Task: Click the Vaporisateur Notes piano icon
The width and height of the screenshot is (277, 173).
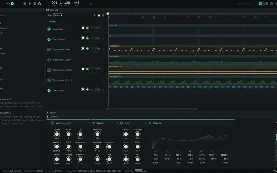Action: 49,49
